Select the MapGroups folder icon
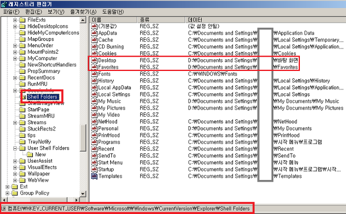The height and width of the screenshot is (214, 346). point(22,39)
